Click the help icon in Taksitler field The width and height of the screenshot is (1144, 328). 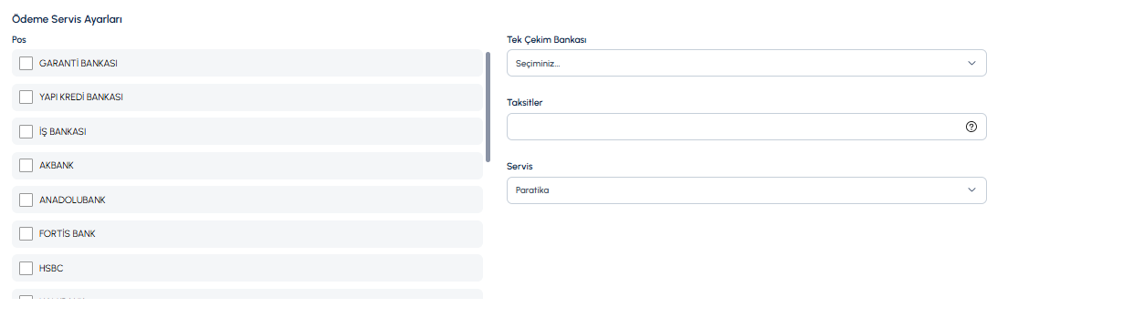coord(971,127)
